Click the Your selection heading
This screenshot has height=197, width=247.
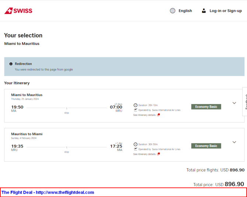(23, 35)
